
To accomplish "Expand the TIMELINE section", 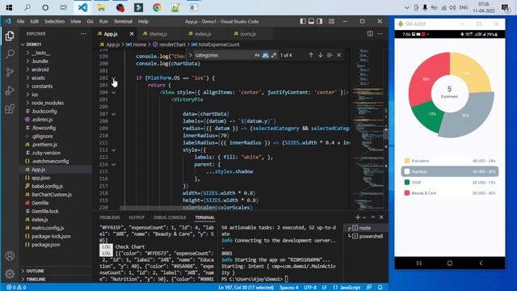I will 36,279.
